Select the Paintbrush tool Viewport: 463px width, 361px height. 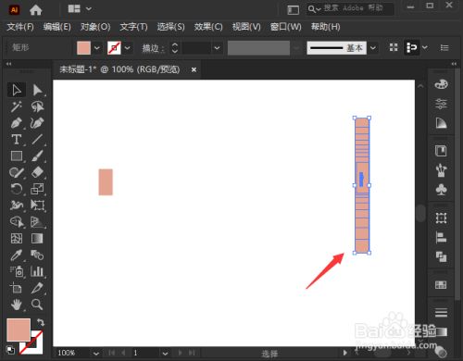tap(37, 156)
